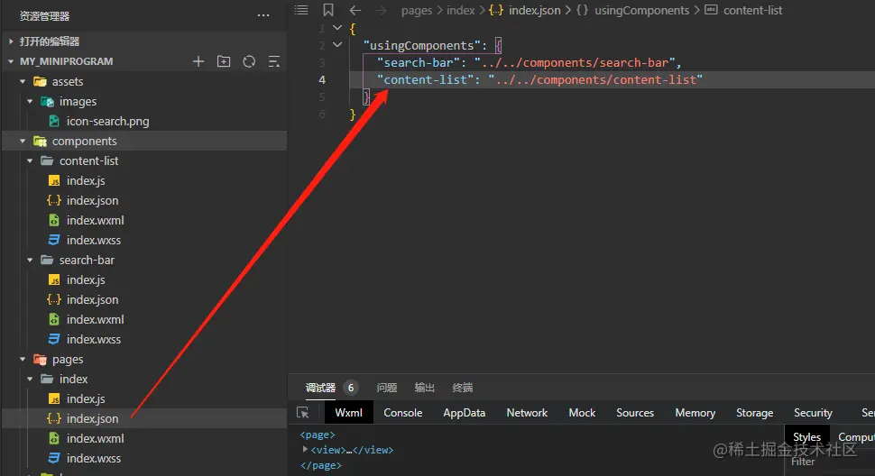This screenshot has width=875, height=476.
Task: Create a new folder in MY_MINIPROGRAM
Action: (x=224, y=61)
